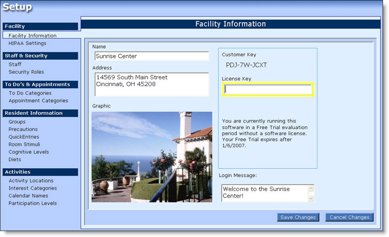
Task: Click into the License Key field
Action: pos(268,89)
